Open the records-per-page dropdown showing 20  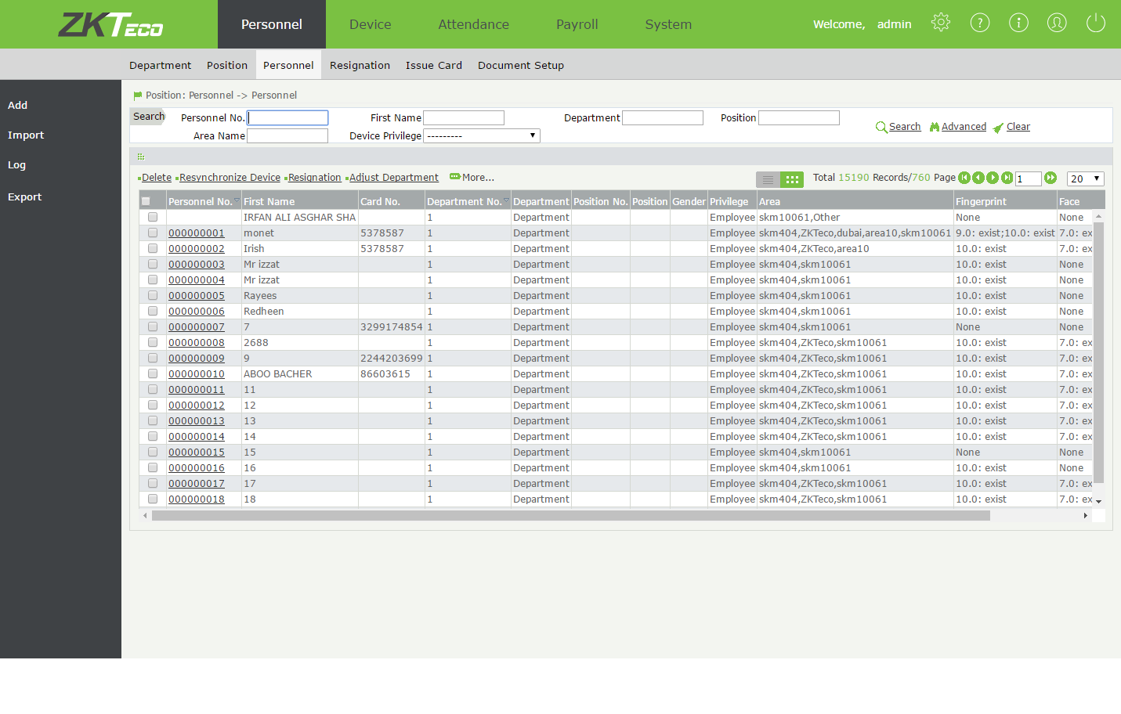1086,178
